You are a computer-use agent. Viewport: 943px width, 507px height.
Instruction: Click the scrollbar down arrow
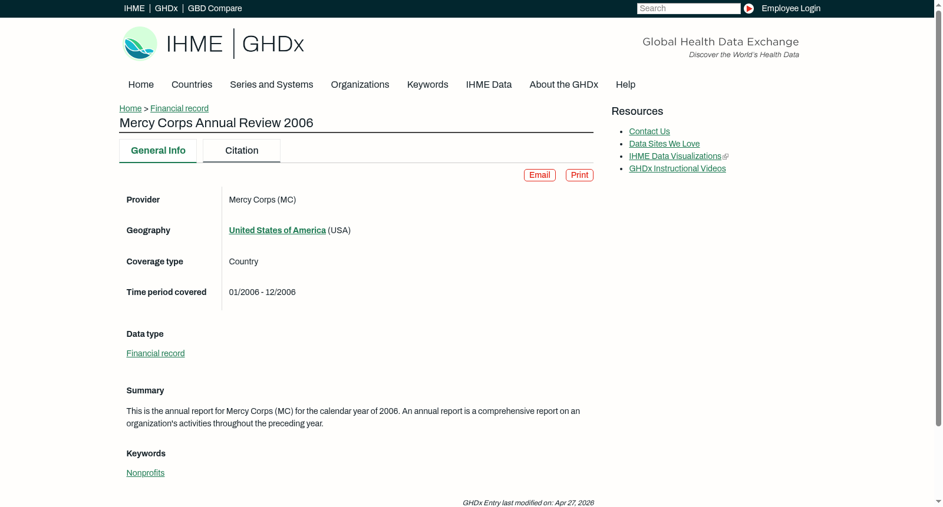938,502
